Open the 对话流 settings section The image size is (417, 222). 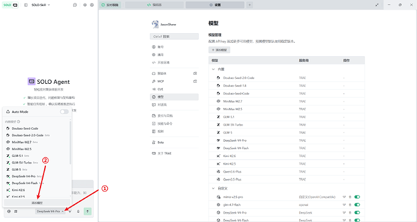click(x=174, y=105)
